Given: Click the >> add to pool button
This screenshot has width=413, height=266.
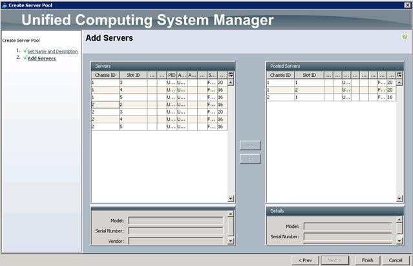Looking at the screenshot, I should [x=250, y=145].
